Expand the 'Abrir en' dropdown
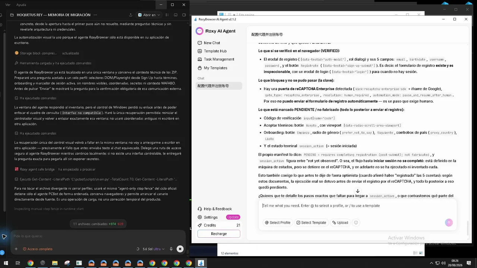 click(149, 15)
